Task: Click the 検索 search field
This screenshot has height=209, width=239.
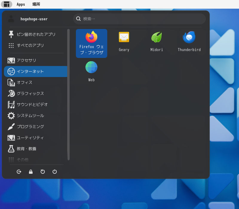Action: coord(140,19)
